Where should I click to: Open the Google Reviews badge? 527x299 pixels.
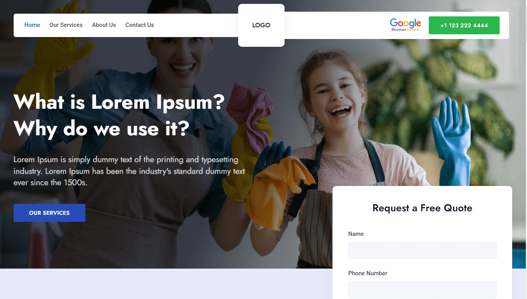405,25
